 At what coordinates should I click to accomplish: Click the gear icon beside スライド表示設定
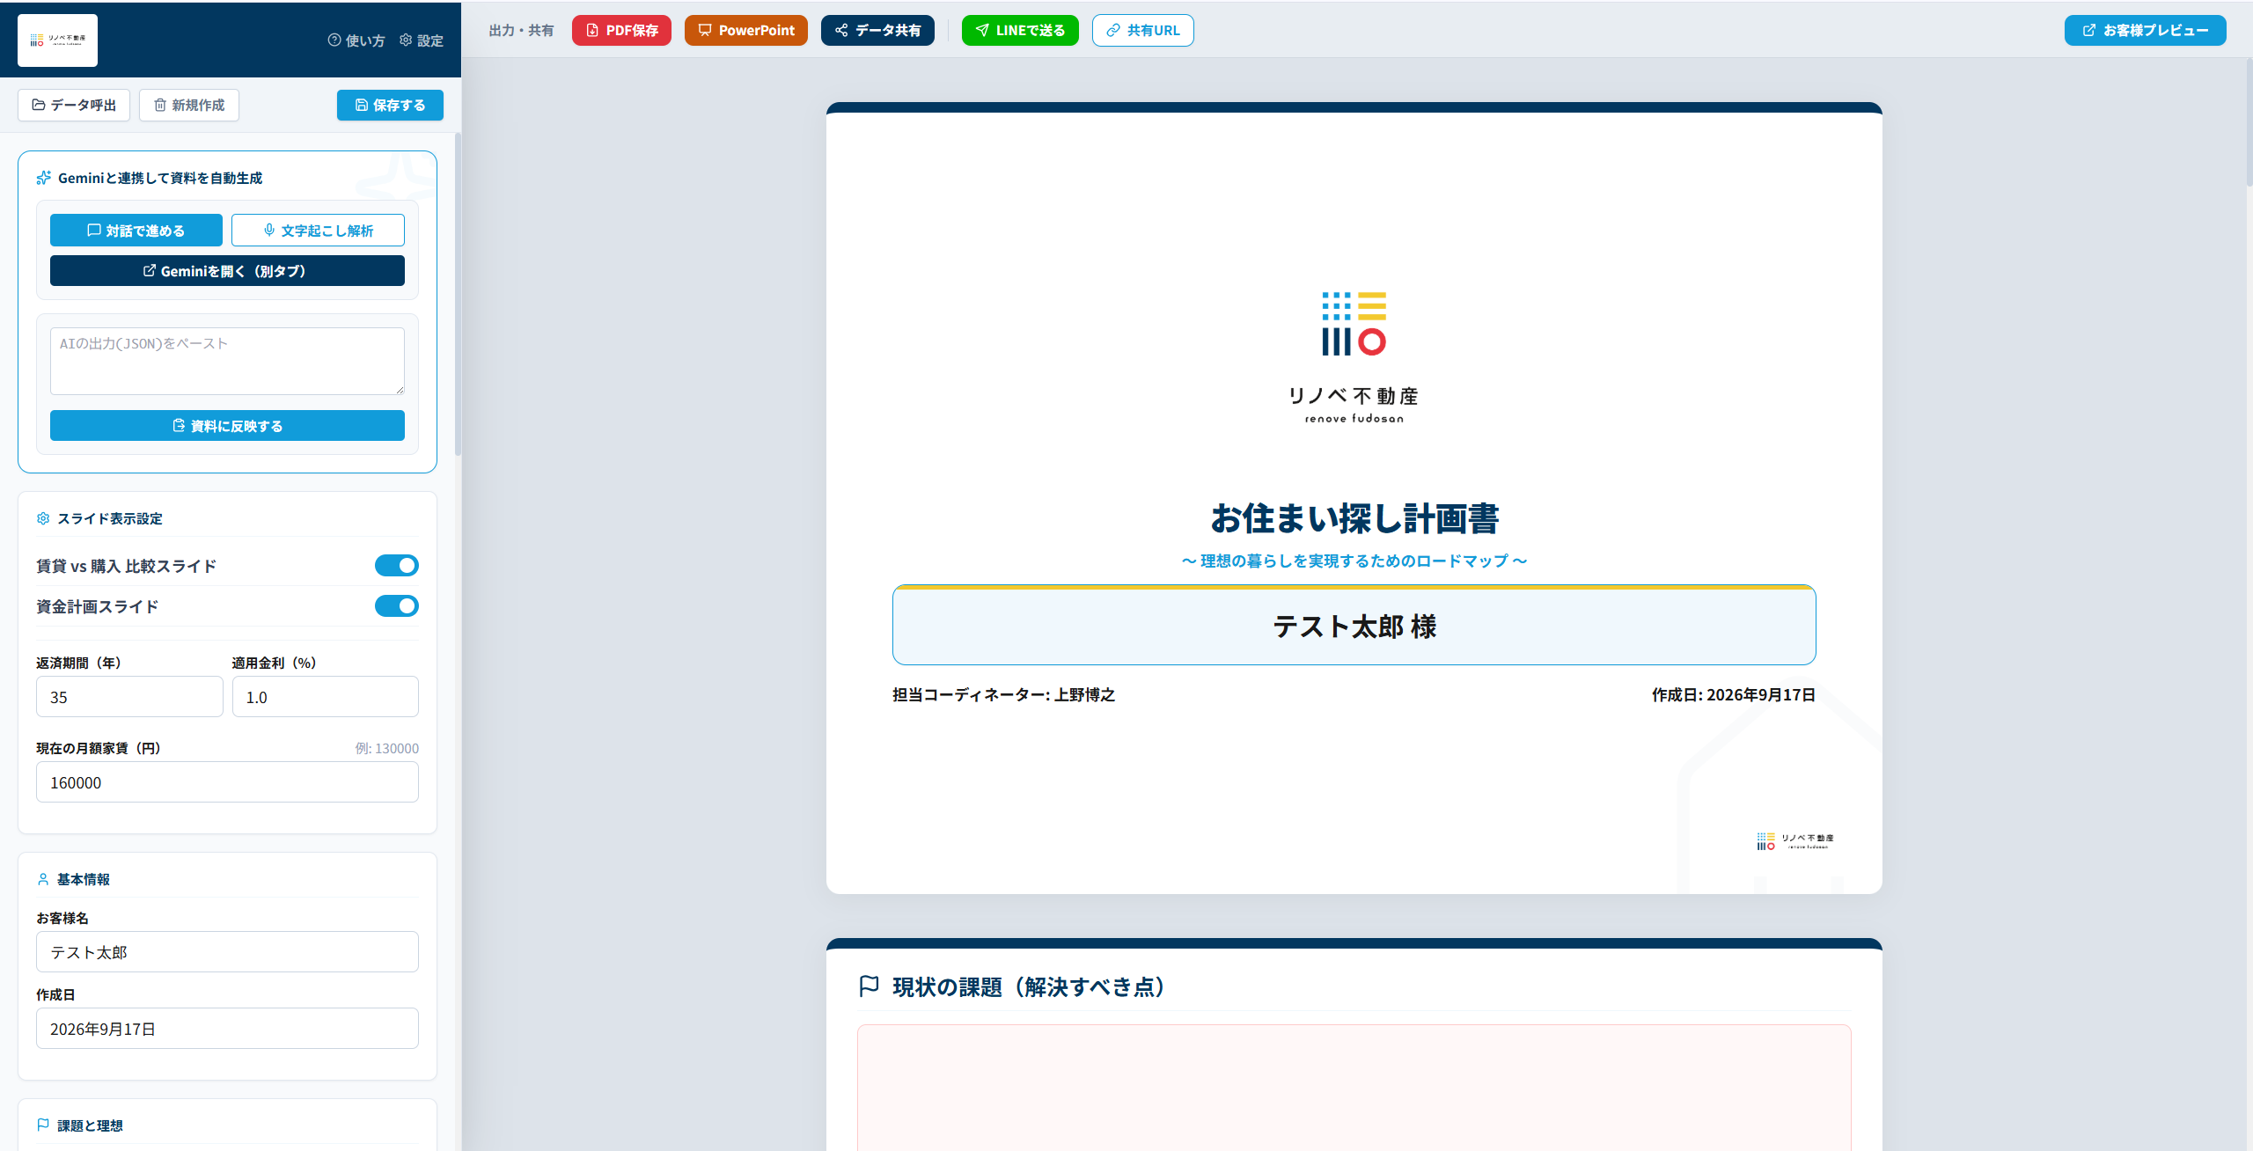(43, 518)
